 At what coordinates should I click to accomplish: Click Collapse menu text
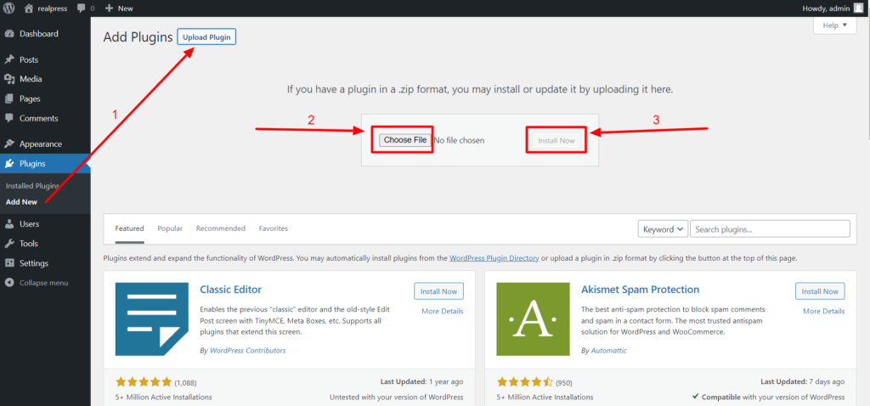pyautogui.click(x=44, y=283)
